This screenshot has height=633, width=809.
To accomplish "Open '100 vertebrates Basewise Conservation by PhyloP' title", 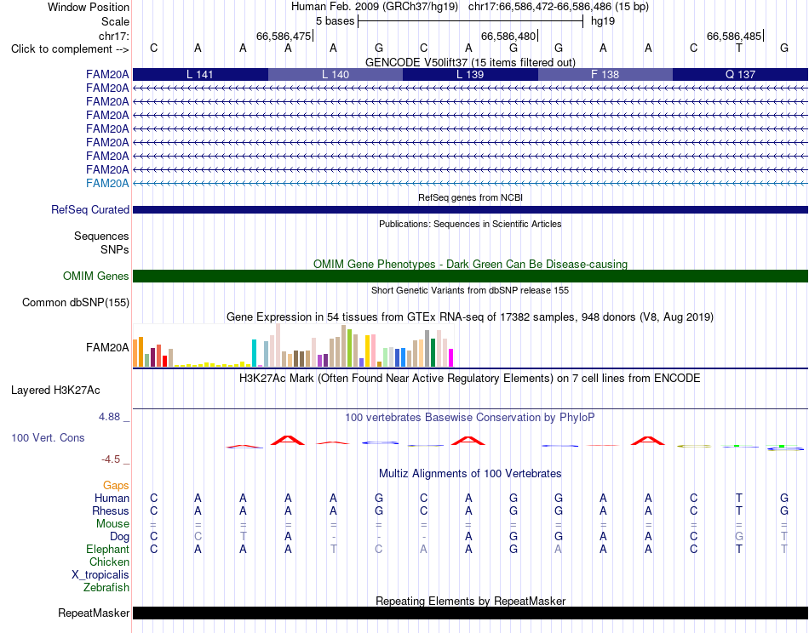I will (470, 418).
